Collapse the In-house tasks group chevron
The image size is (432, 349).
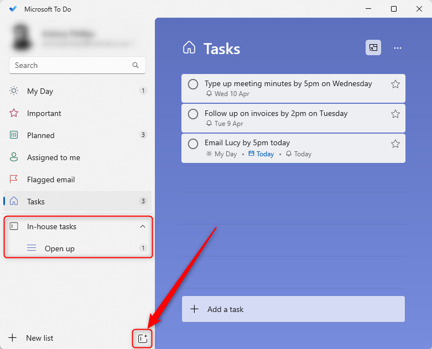coord(143,226)
